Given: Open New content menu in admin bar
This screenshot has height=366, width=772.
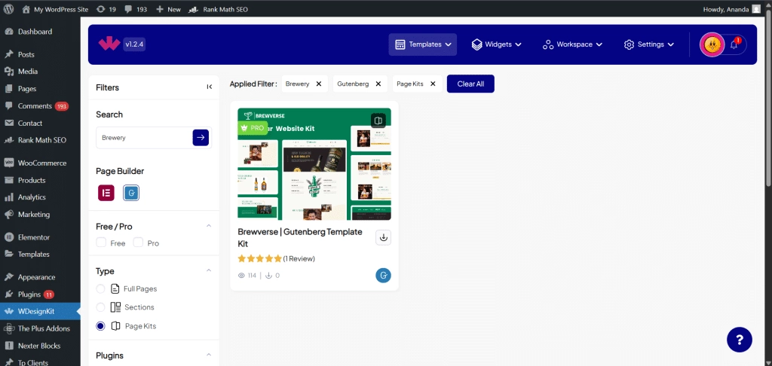Looking at the screenshot, I should coord(168,9).
